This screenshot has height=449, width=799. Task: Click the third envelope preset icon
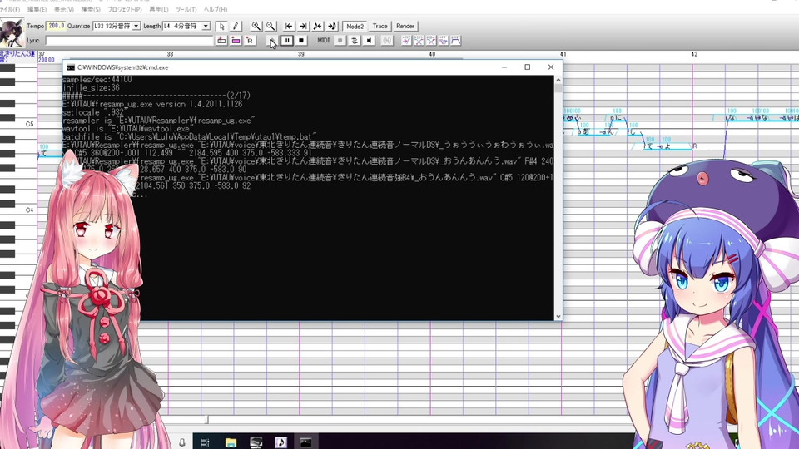point(431,40)
